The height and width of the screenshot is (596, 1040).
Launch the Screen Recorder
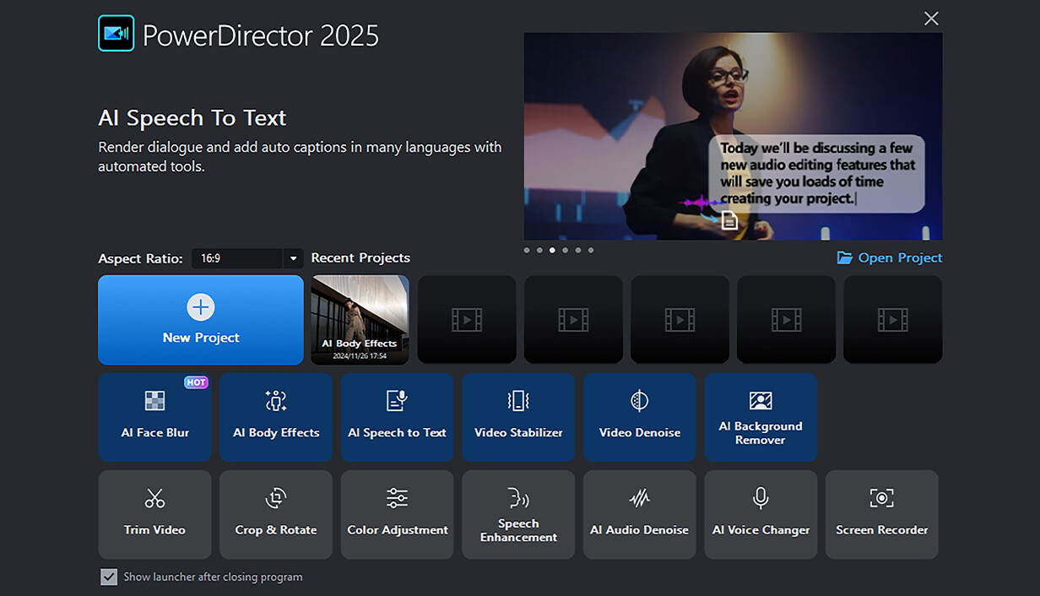coord(881,514)
